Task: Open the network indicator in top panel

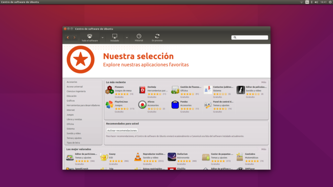Action: point(301,2)
